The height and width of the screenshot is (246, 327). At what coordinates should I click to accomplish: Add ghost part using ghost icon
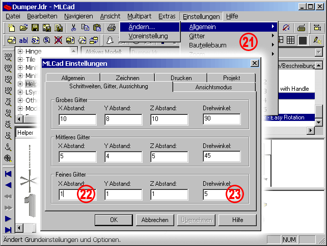tap(110, 40)
